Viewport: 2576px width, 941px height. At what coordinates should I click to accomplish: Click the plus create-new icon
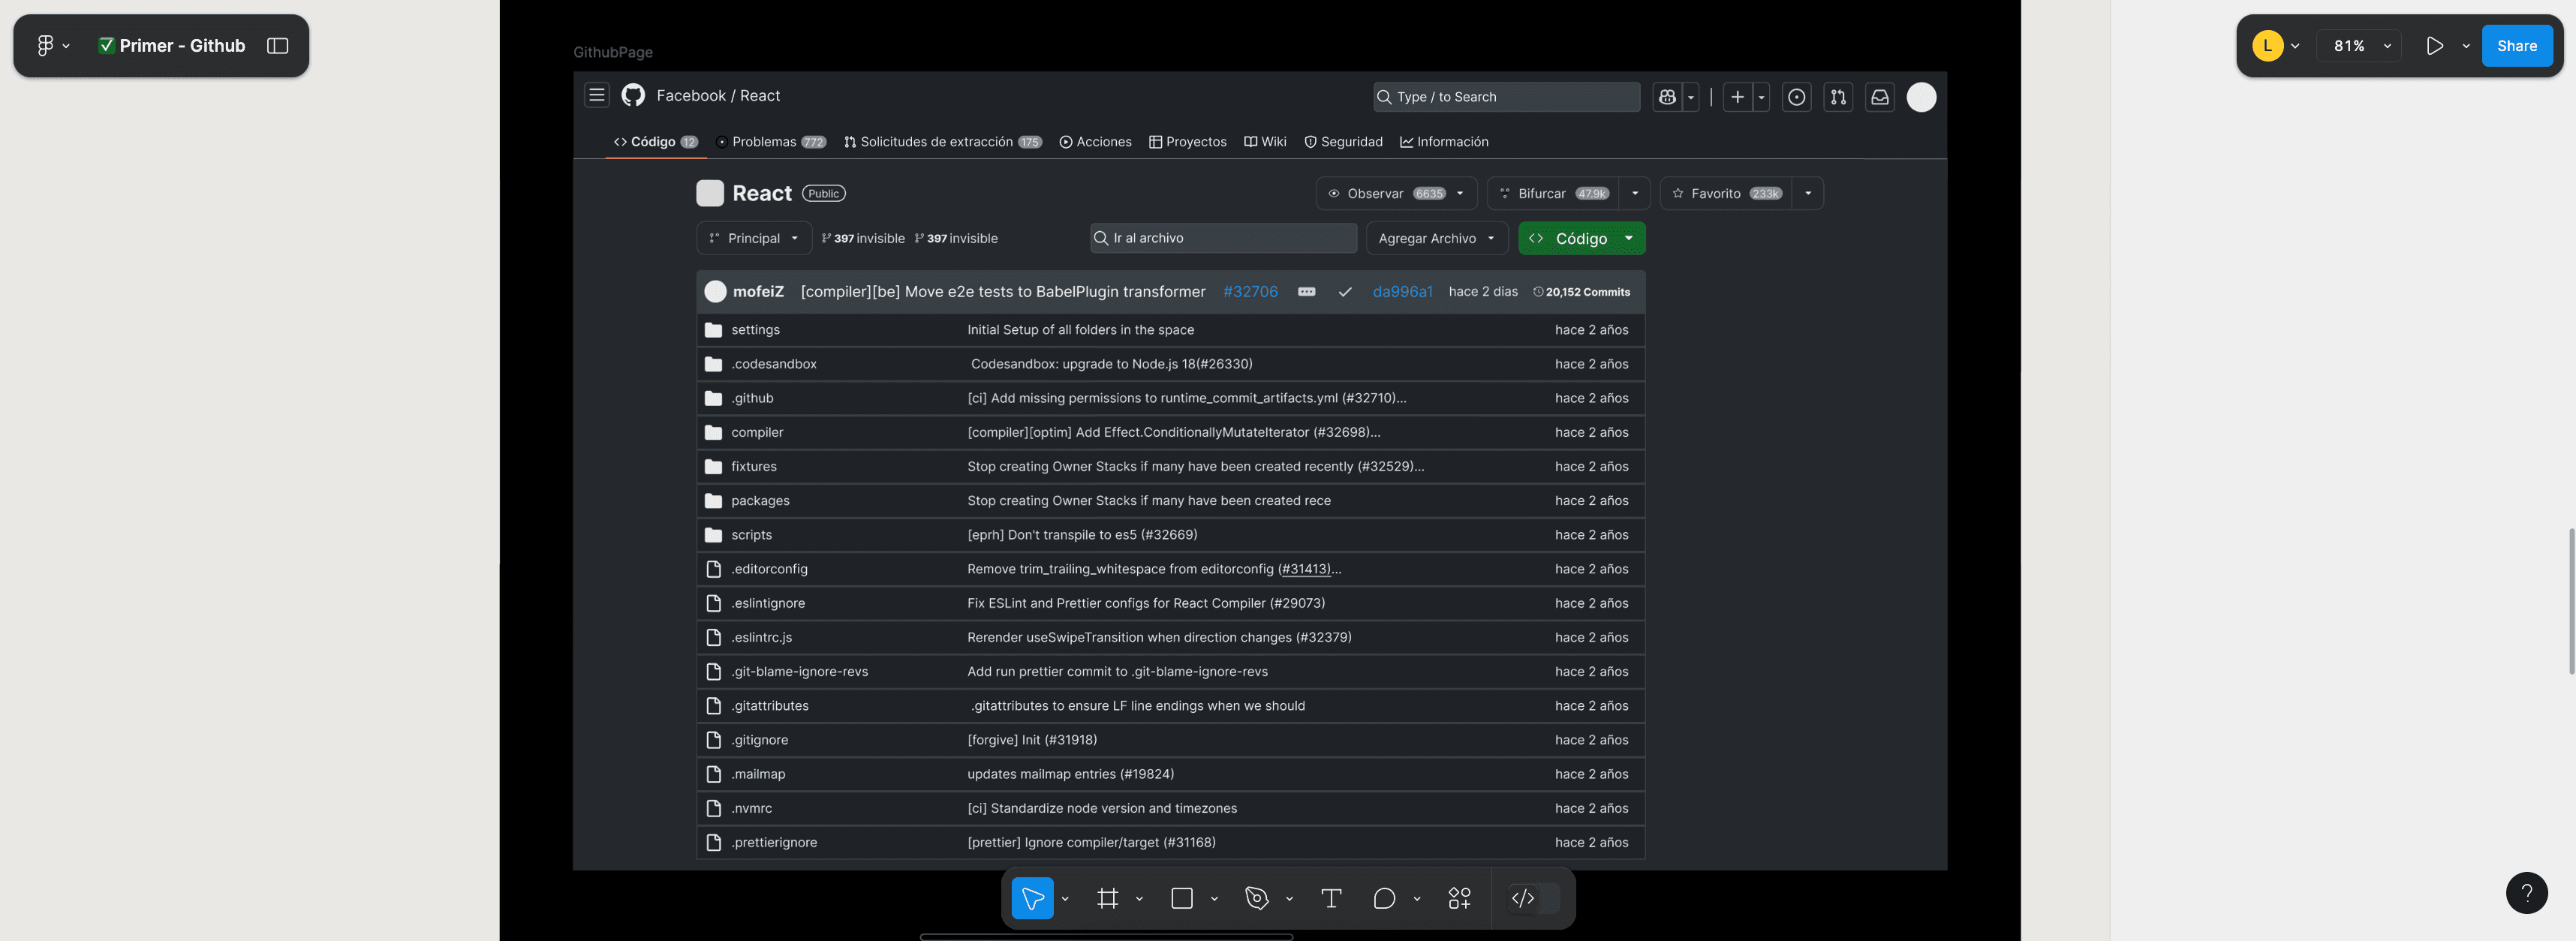pos(1738,97)
